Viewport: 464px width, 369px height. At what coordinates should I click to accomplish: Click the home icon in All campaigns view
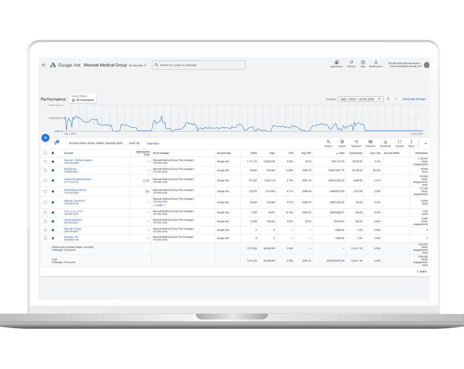(x=73, y=100)
